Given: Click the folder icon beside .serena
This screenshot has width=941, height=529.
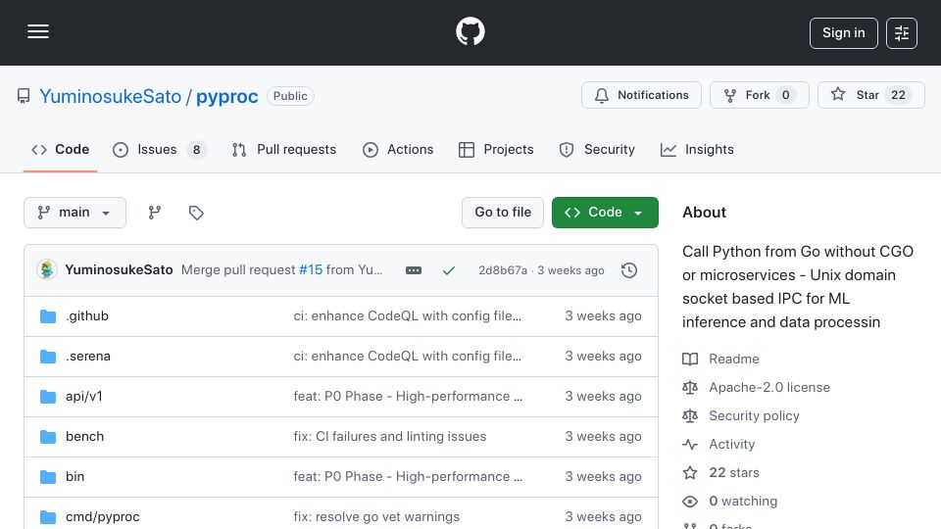Looking at the screenshot, I should point(48,357).
